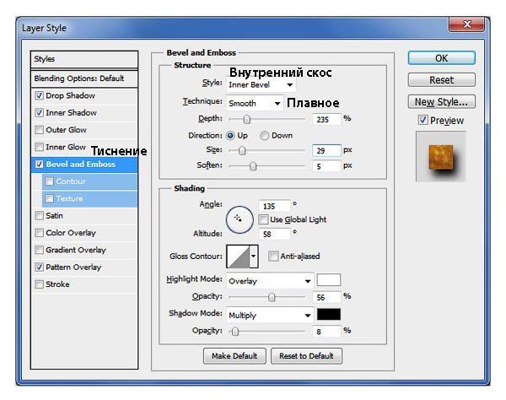Viewport: 506px width, 400px height.
Task: Select the Up direction radio button
Action: coord(230,136)
